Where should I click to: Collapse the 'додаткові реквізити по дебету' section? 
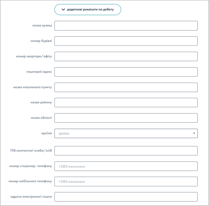(88, 9)
